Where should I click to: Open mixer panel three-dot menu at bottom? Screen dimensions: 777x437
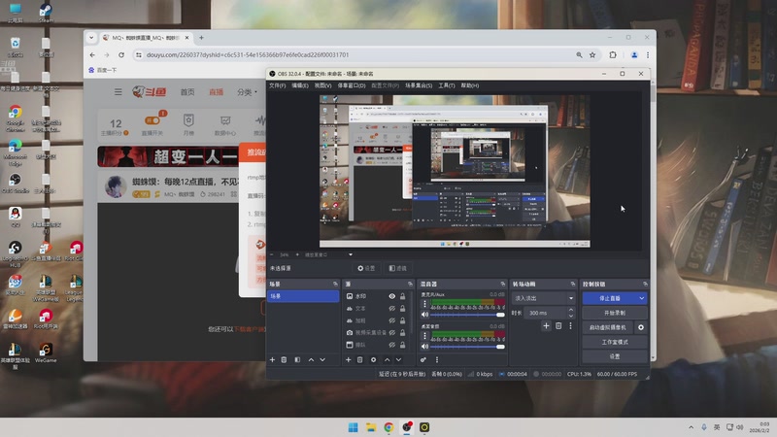[x=436, y=359]
